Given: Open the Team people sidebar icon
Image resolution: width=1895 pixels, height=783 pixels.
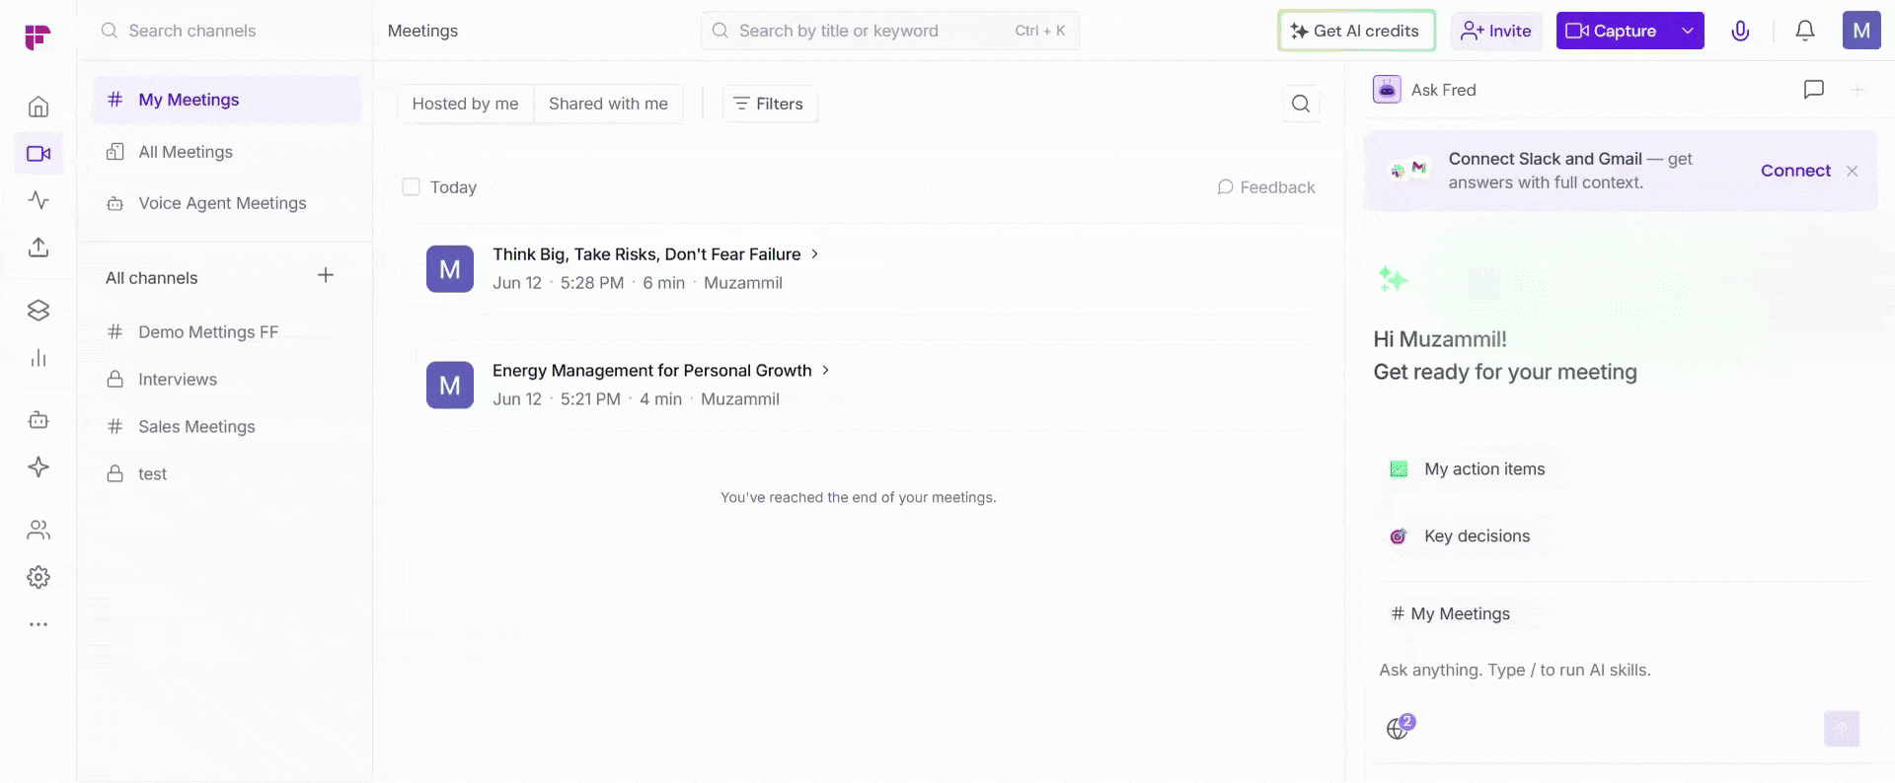Looking at the screenshot, I should [38, 531].
